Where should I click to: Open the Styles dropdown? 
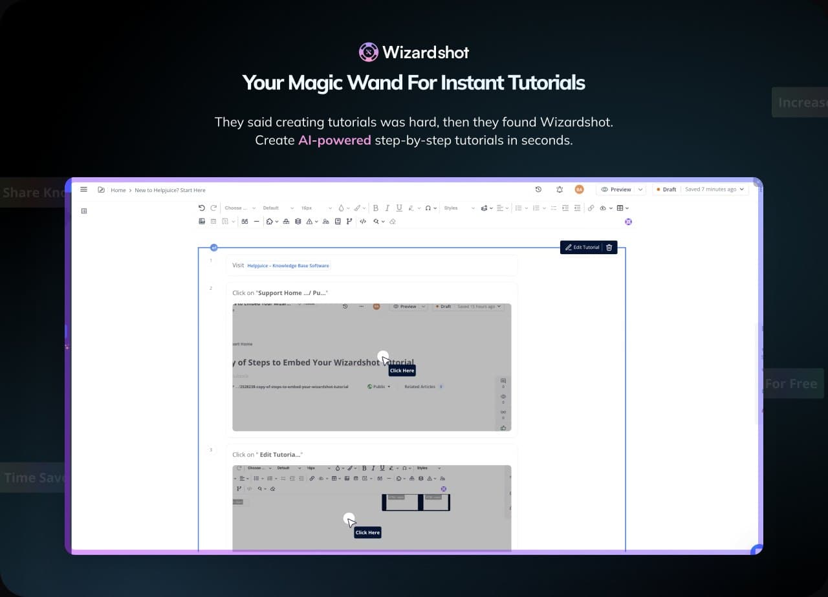pyautogui.click(x=459, y=208)
